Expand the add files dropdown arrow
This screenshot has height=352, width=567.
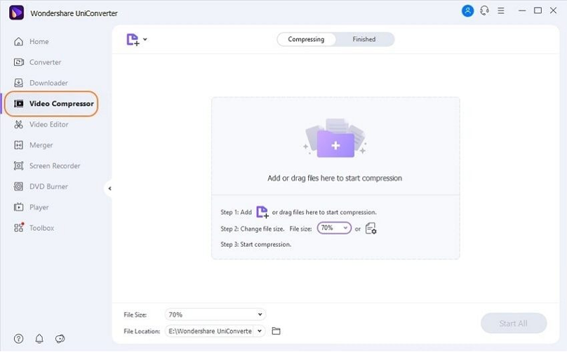coord(145,39)
